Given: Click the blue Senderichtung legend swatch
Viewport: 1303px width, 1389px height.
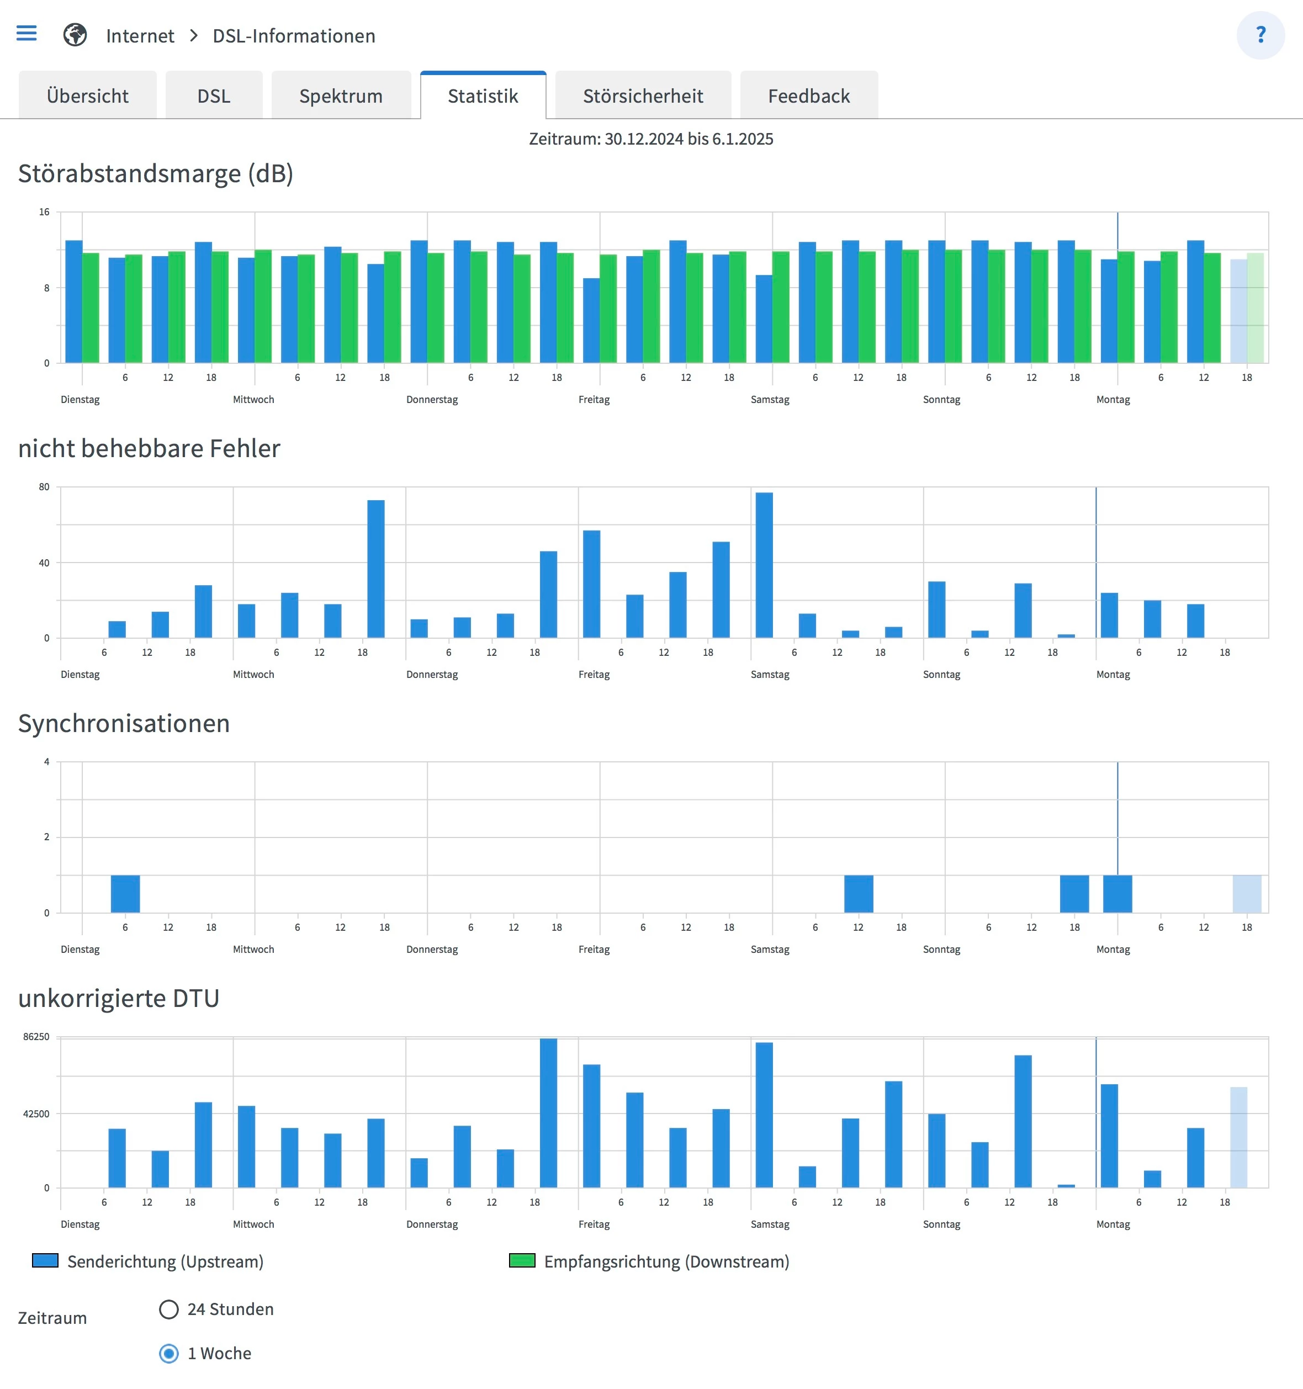Looking at the screenshot, I should coord(45,1260).
